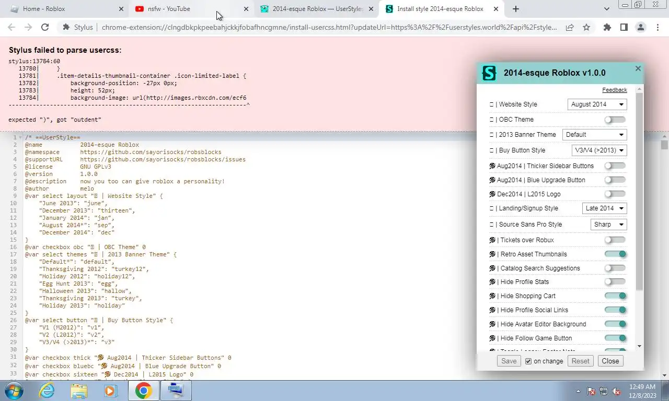
Task: Close the Install style tab
Action: 497,9
